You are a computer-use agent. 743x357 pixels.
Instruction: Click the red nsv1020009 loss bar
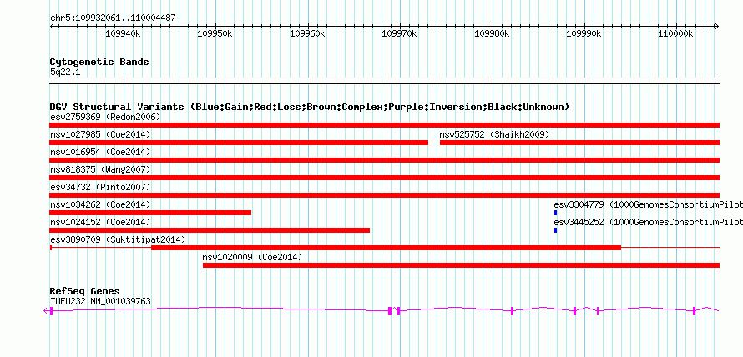(x=461, y=265)
